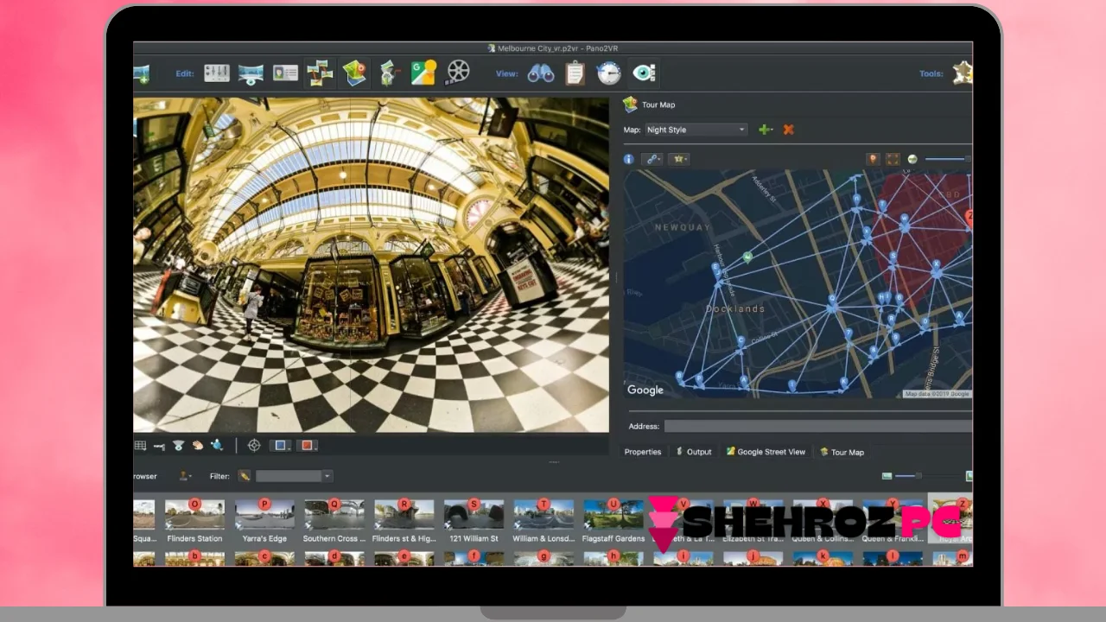Open the Filter combo box
The width and height of the screenshot is (1106, 622).
(x=294, y=476)
